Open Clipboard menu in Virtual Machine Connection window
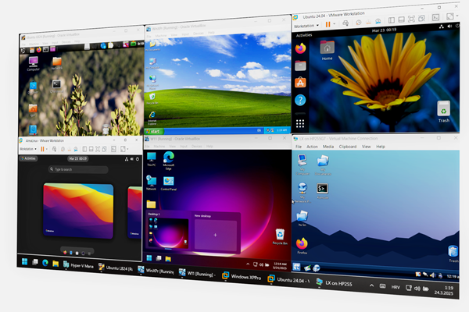Viewport: 469px width, 312px height. (x=348, y=147)
